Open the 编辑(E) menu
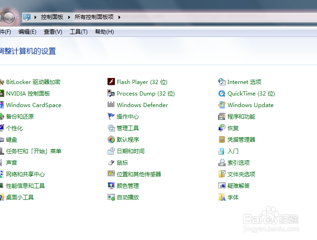The image size is (317, 240). [x=27, y=32]
